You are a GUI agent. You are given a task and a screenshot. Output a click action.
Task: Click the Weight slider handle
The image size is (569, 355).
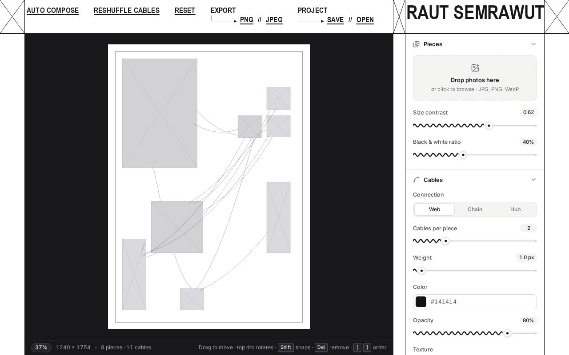tap(421, 271)
